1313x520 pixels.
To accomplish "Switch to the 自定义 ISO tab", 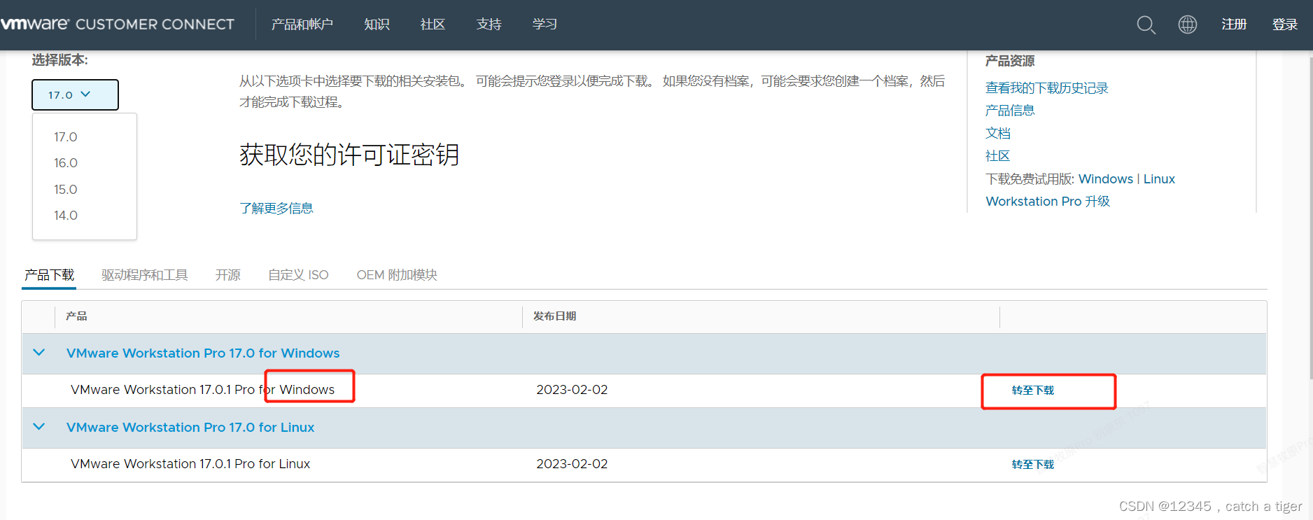I will tap(298, 275).
